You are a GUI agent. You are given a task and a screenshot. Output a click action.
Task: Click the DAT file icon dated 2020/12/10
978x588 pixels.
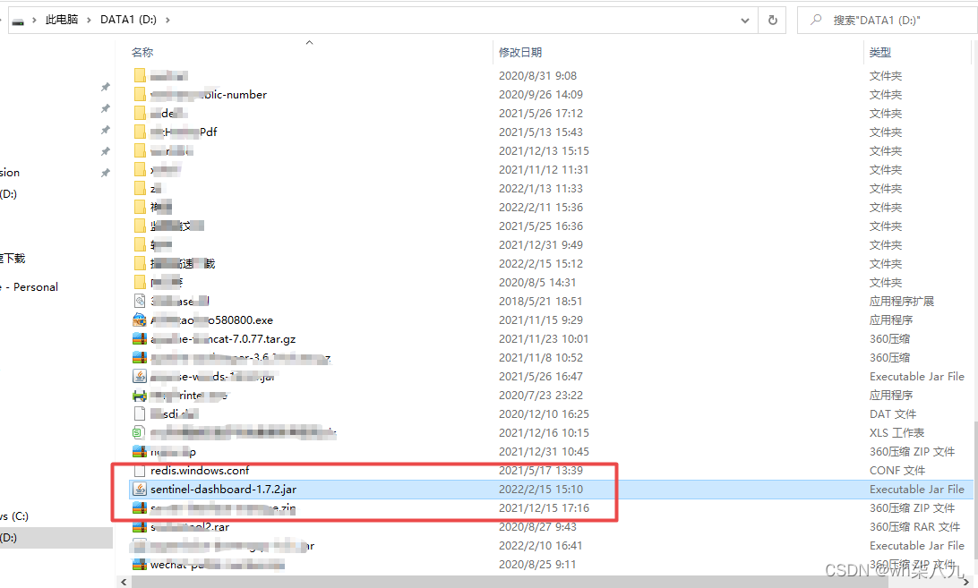(140, 414)
